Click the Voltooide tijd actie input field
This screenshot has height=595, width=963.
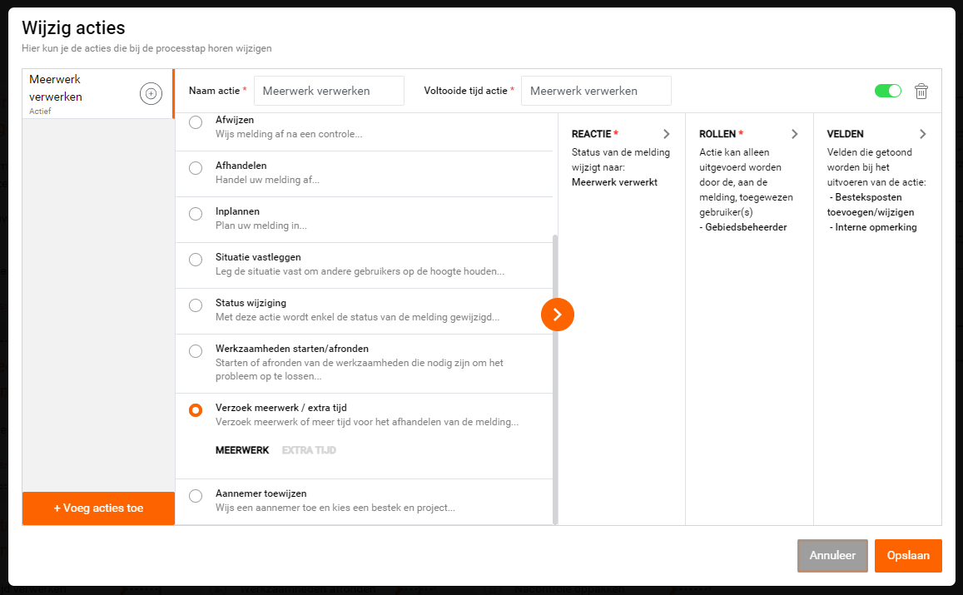596,91
